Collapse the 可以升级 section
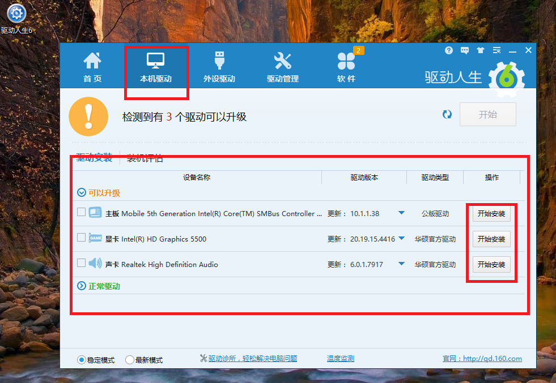The image size is (556, 383). [82, 192]
